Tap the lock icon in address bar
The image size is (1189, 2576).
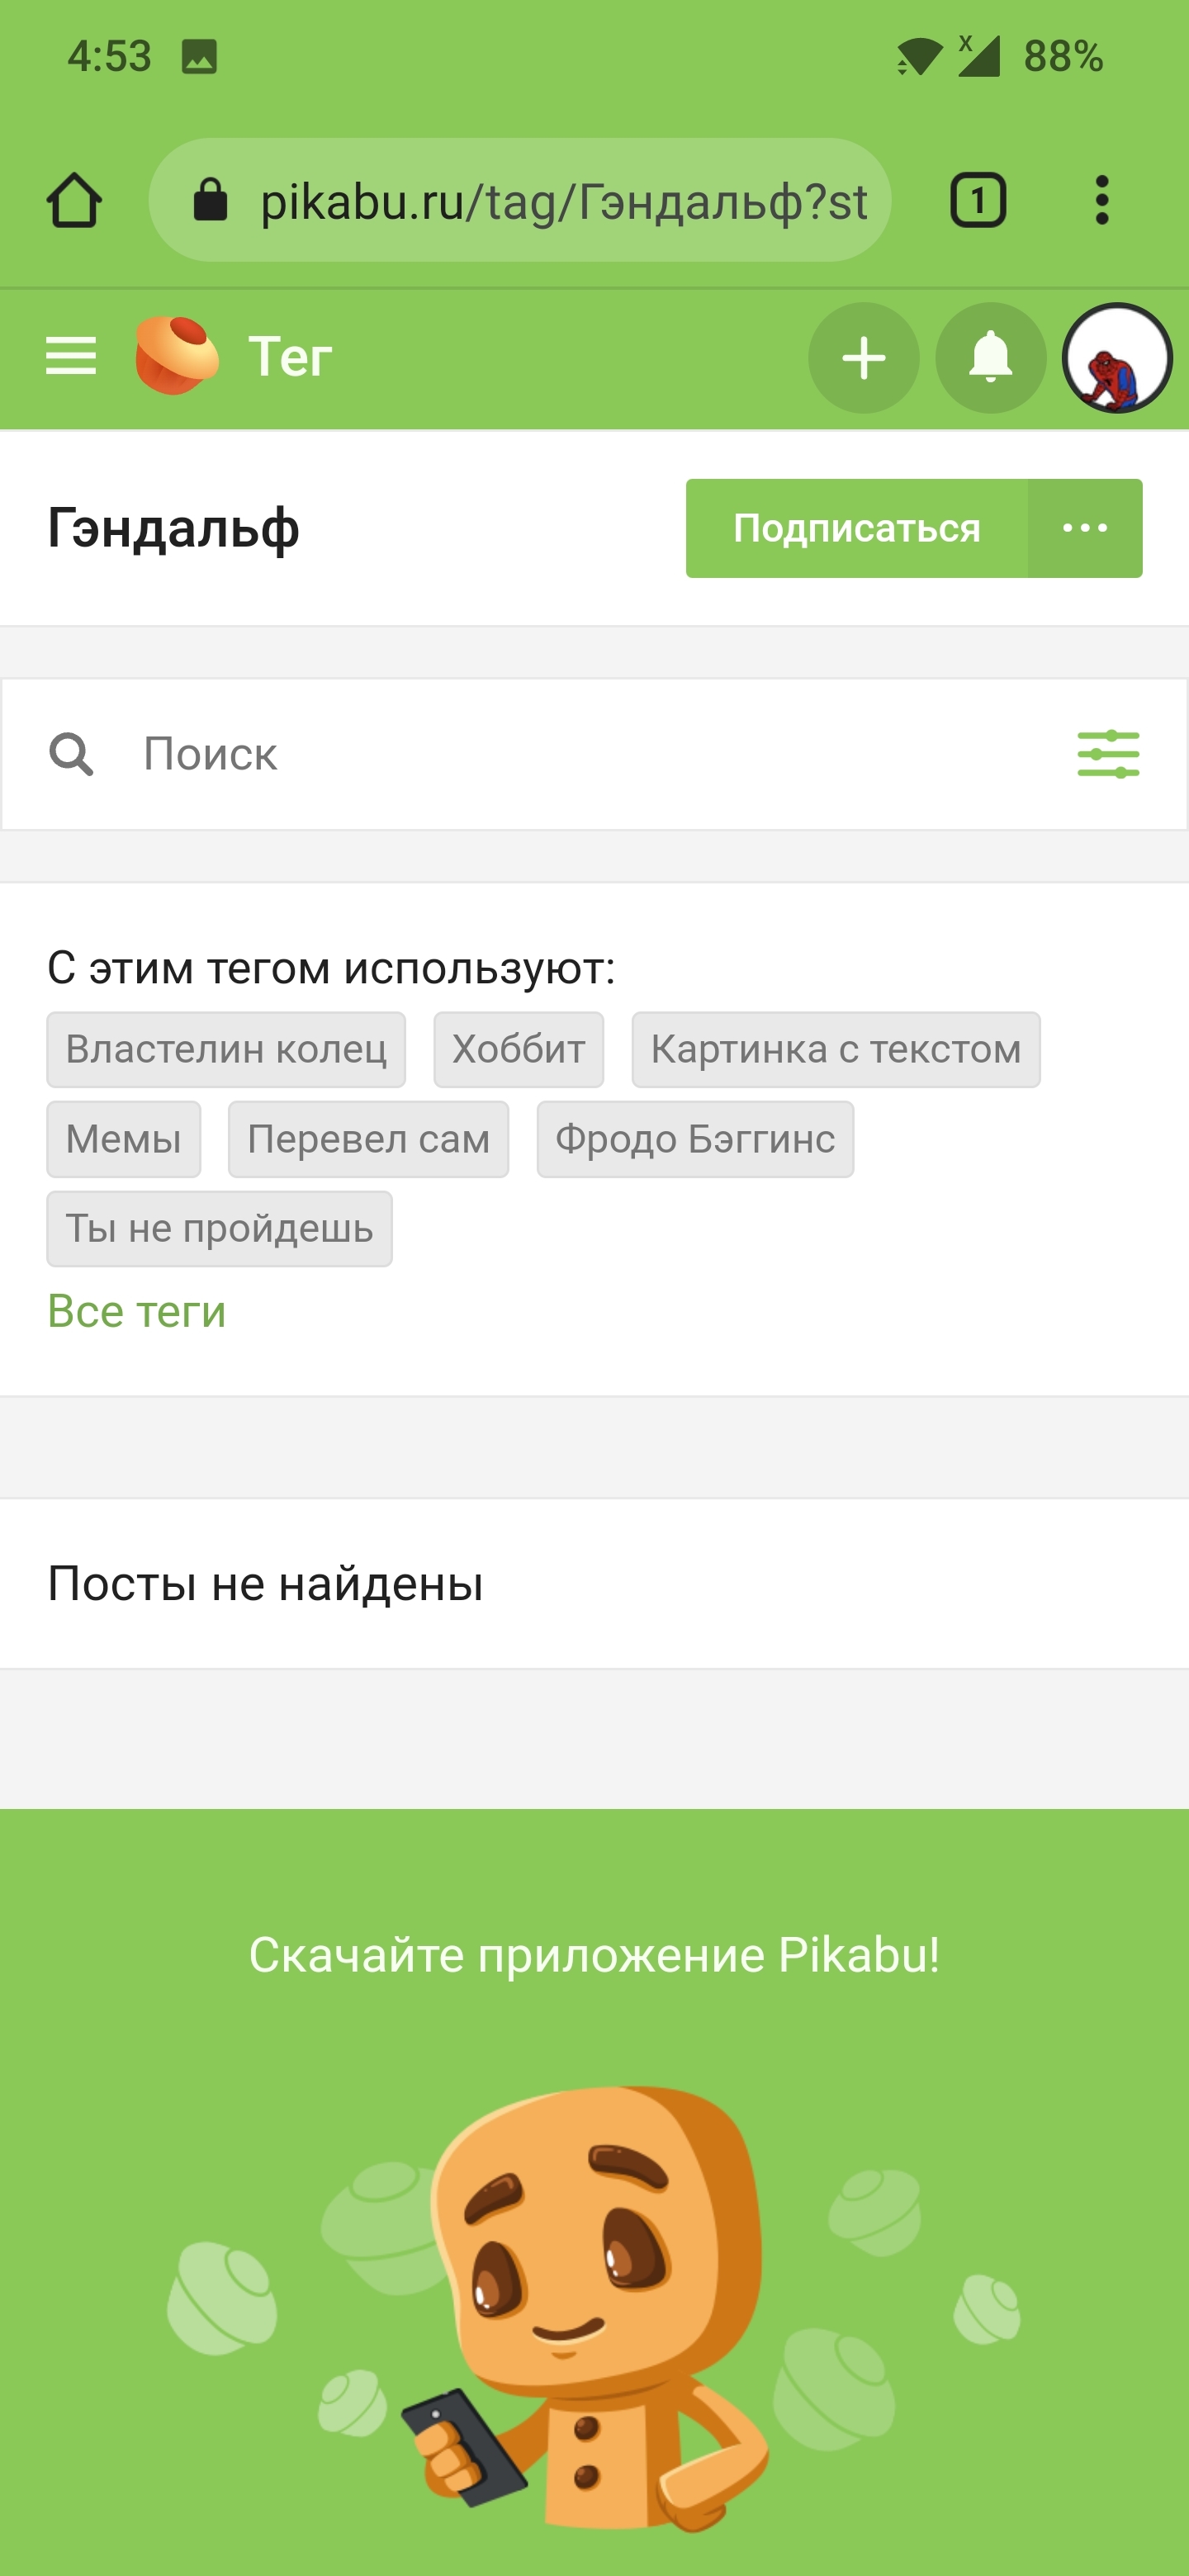point(210,200)
